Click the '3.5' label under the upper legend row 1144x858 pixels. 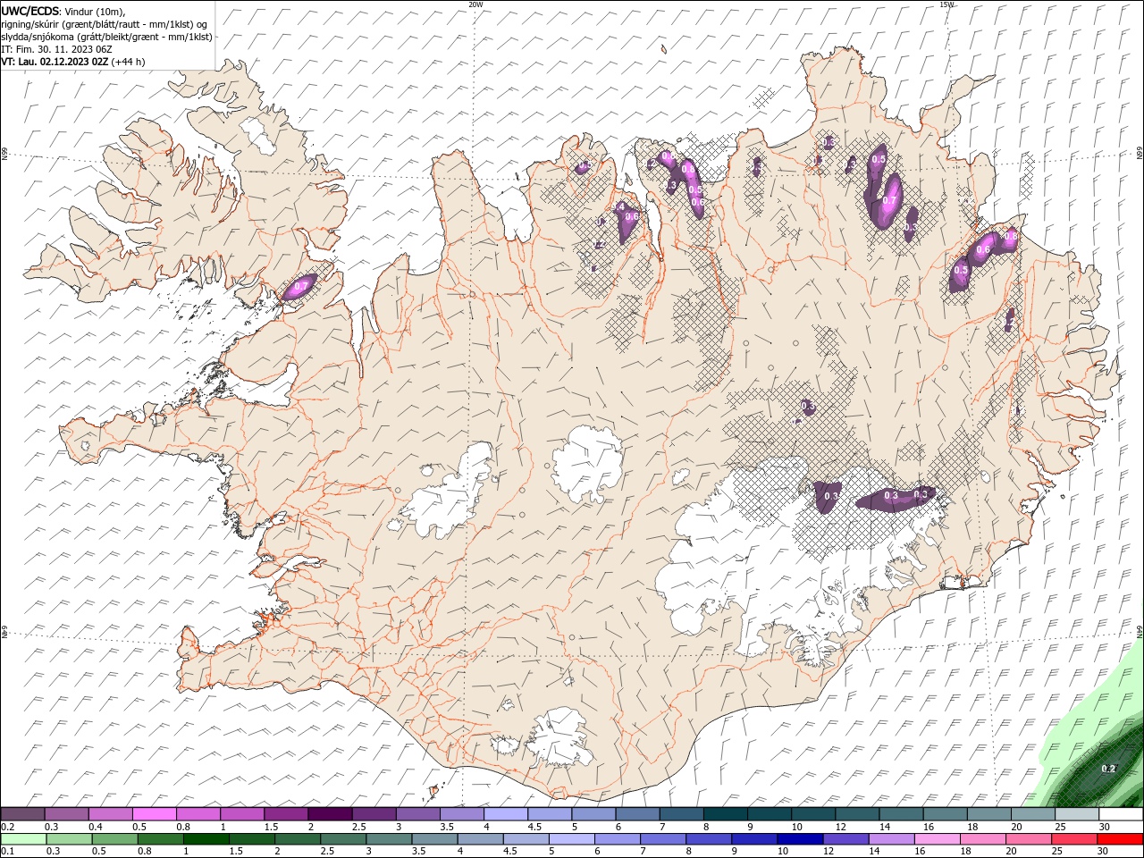[x=447, y=827]
